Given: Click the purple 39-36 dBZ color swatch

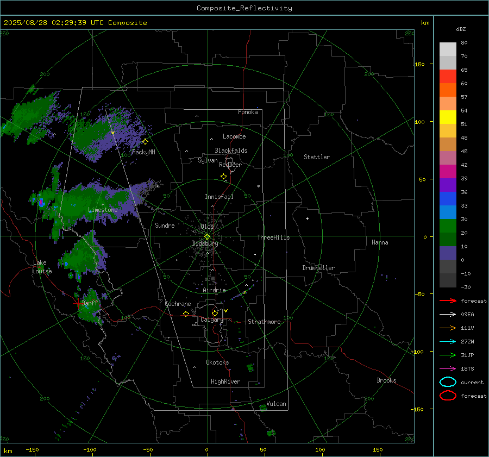Looking at the screenshot, I should coord(448,185).
